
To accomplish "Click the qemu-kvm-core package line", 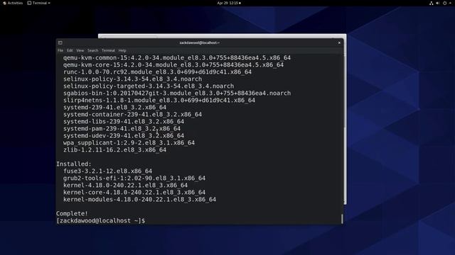I will [173, 64].
